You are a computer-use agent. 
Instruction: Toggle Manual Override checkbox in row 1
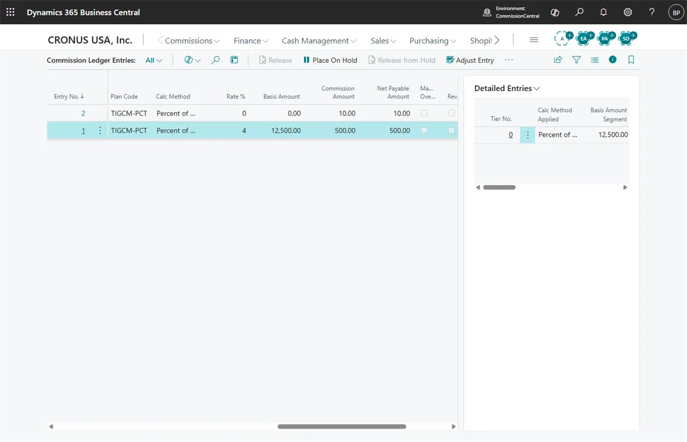coord(424,130)
